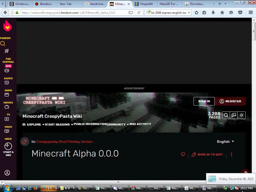This screenshot has width=256, height=192.
Task: Open the browser hamburger menu
Action: click(x=251, y=12)
